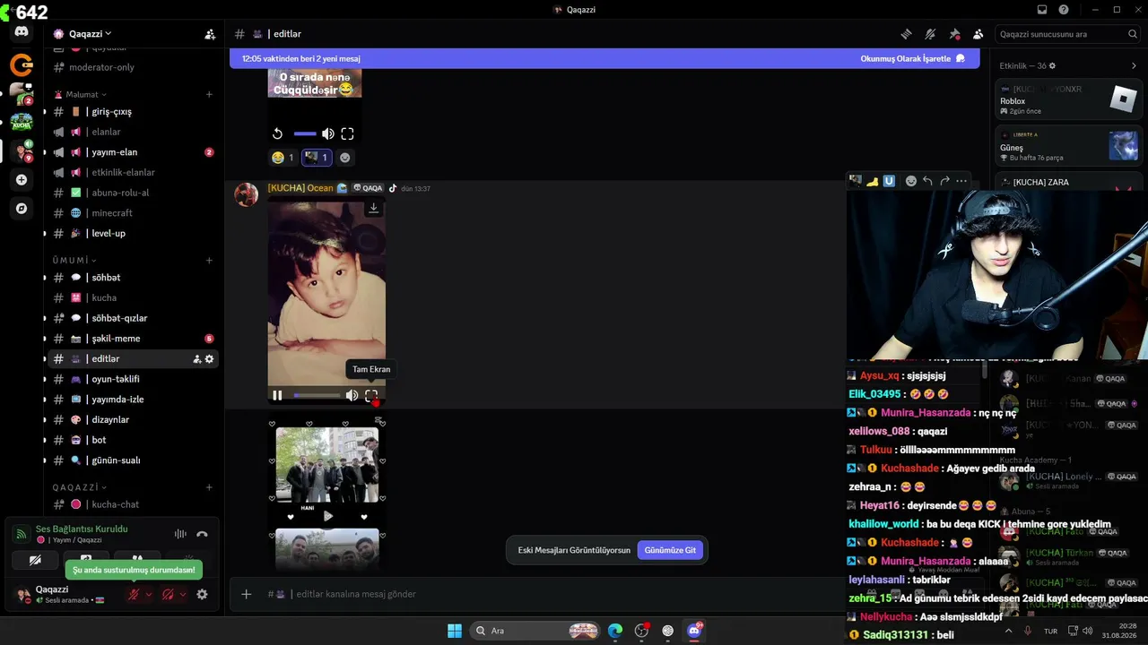The width and height of the screenshot is (1148, 645).
Task: Open the threads icon in channel header
Action: tap(906, 34)
